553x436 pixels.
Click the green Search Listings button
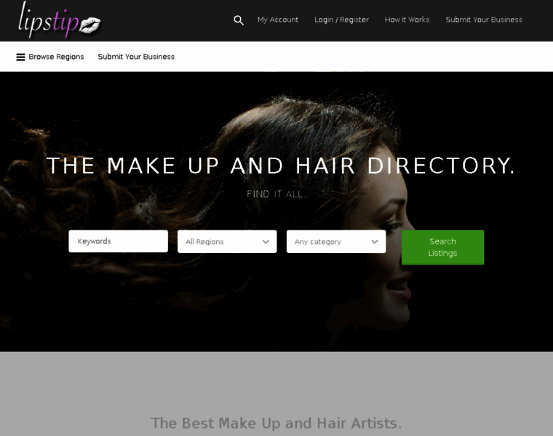[x=442, y=247]
